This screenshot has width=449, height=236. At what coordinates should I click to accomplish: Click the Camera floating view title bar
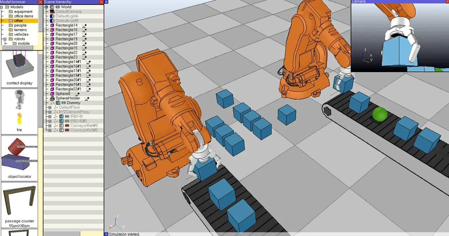pos(400,2)
